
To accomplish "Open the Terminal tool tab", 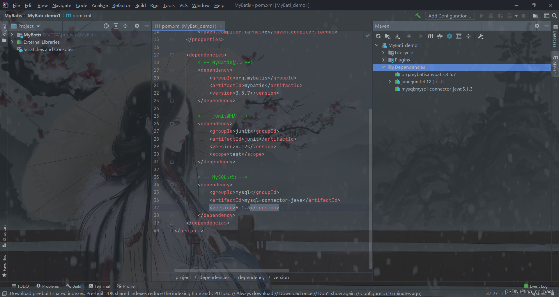I will (x=99, y=286).
